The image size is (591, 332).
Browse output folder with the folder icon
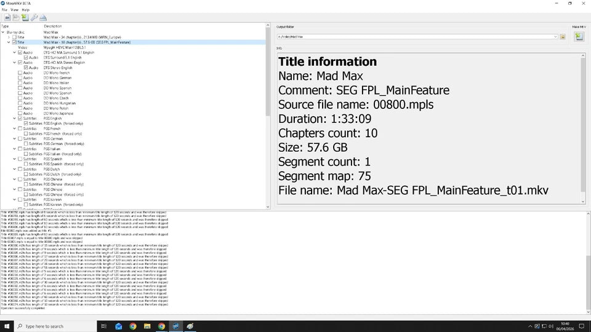pyautogui.click(x=562, y=36)
